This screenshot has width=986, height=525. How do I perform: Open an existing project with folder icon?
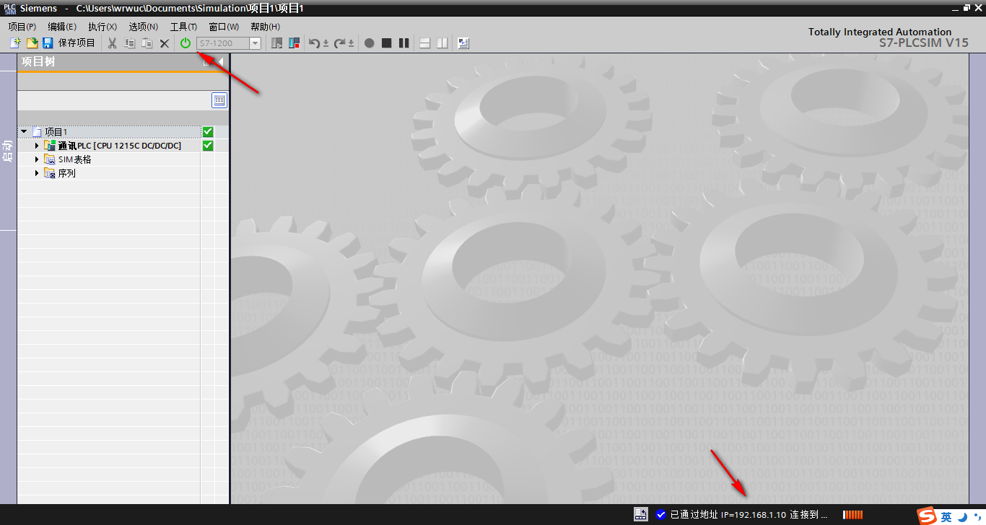click(x=32, y=43)
